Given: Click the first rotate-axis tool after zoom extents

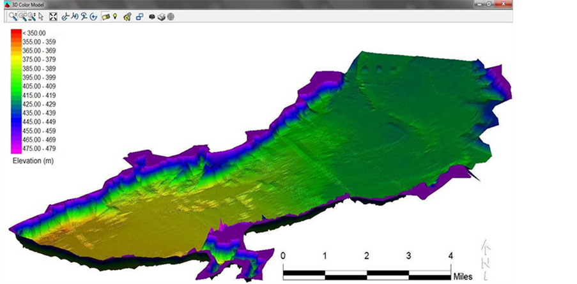Looking at the screenshot, I should pyautogui.click(x=65, y=16).
